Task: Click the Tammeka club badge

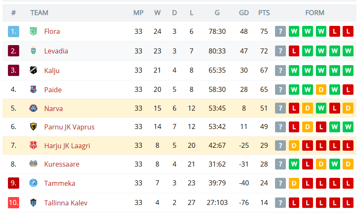Action: (33, 183)
